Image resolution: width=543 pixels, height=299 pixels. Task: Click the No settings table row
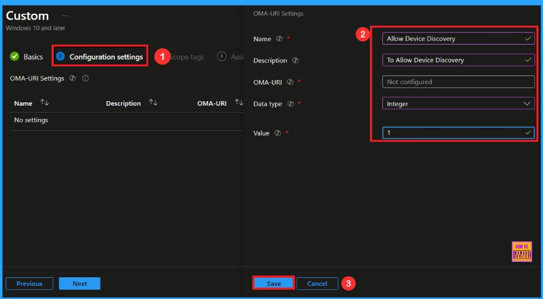pos(126,120)
